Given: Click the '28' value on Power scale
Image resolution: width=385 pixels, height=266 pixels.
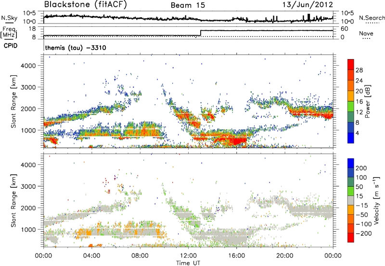Looking at the screenshot, I should (359, 70).
